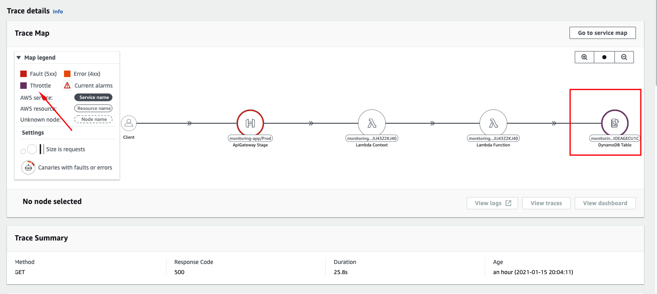
Task: Click the canary faults legend icon
Action: click(x=28, y=167)
